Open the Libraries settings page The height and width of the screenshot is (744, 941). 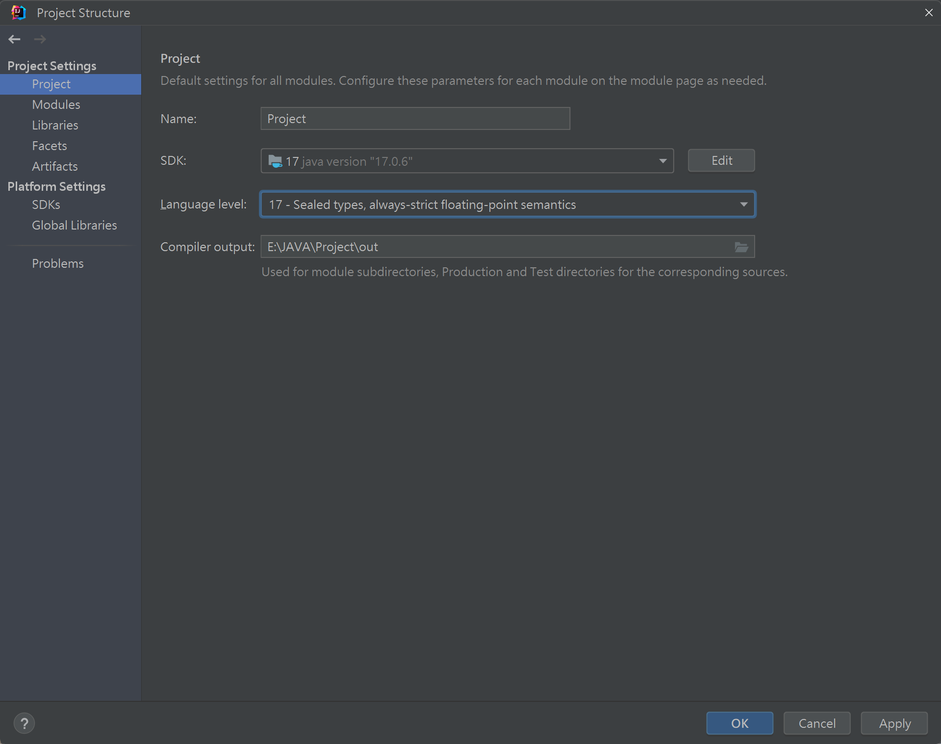coord(71,125)
